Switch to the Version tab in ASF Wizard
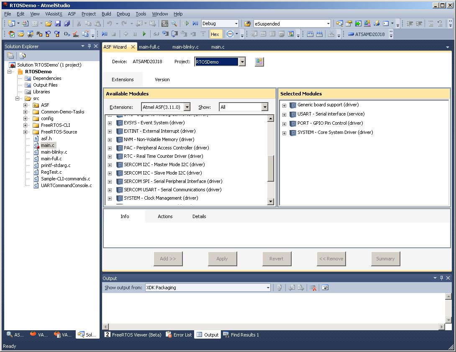The width and height of the screenshot is (456, 352). point(162,80)
